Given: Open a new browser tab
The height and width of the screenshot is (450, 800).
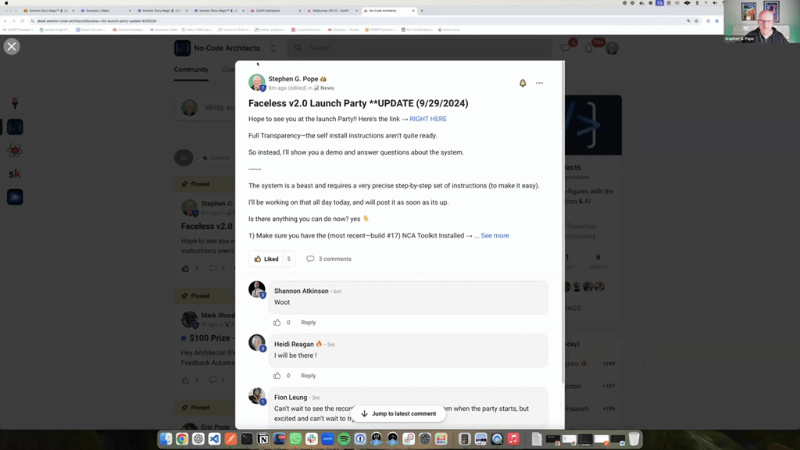Looking at the screenshot, I should (421, 11).
